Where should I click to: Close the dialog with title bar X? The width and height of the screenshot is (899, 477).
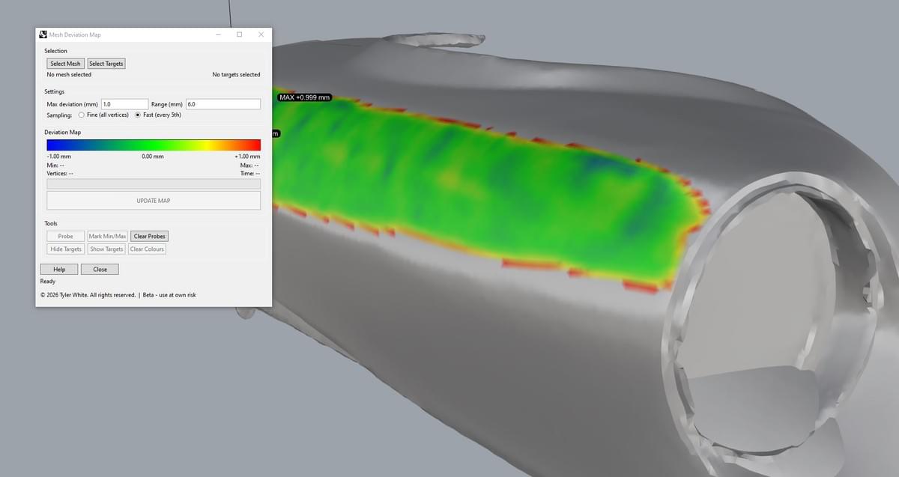261,34
